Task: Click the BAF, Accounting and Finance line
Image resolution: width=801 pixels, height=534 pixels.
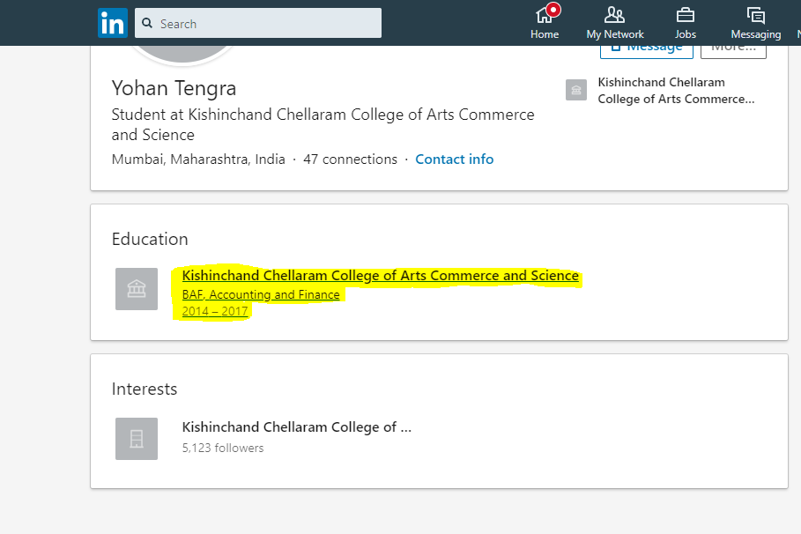Action: [x=261, y=294]
